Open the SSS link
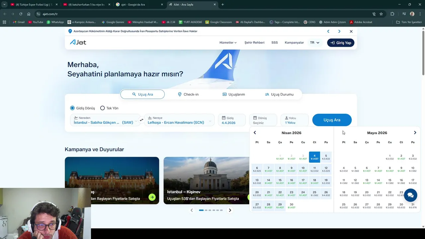 point(275,42)
